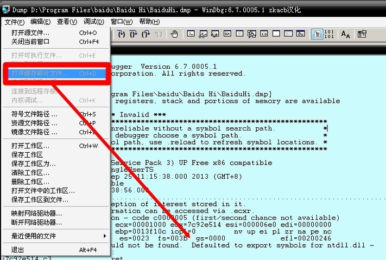386x260 pixels.
Task: Click 'Invalid ***' output text
Action: 143,115
